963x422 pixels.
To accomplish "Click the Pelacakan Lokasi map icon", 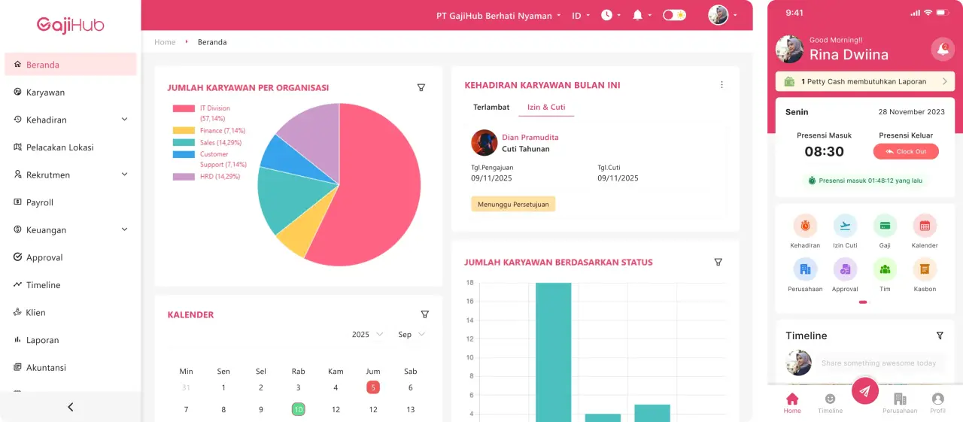I will [x=18, y=147].
